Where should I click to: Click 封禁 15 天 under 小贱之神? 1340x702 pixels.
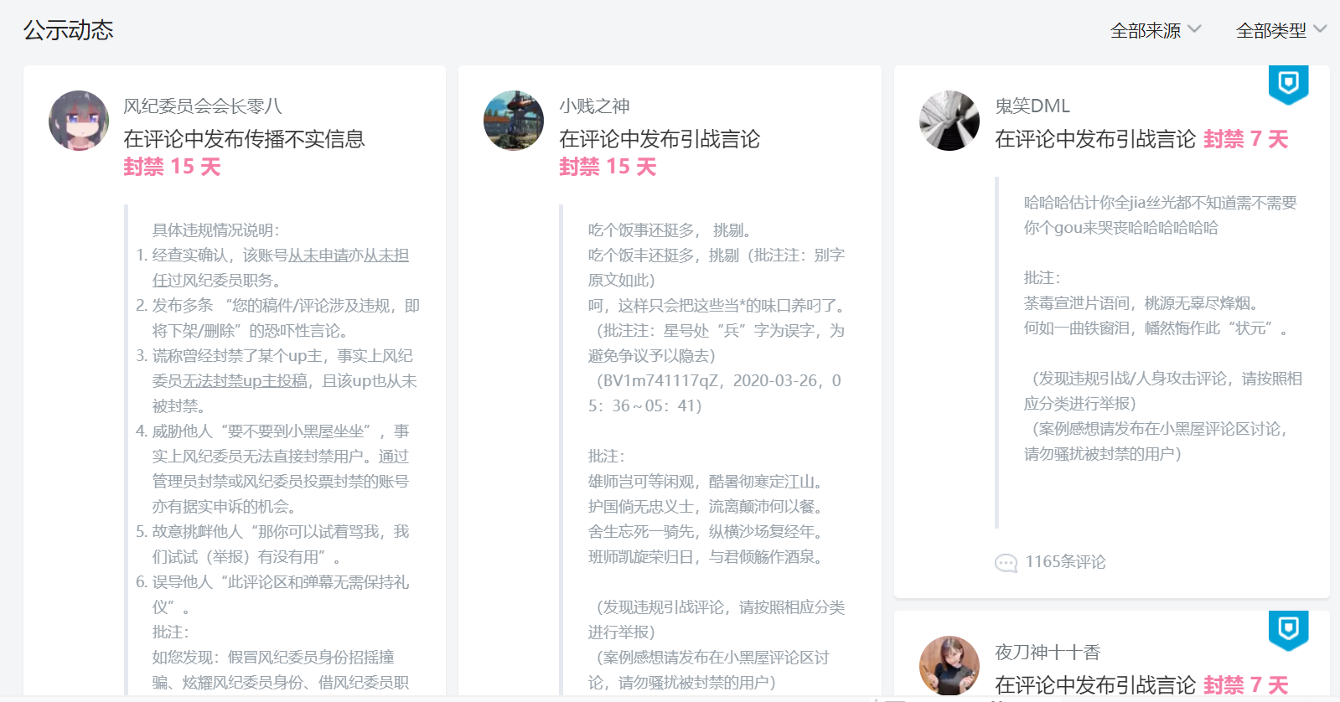pos(608,167)
